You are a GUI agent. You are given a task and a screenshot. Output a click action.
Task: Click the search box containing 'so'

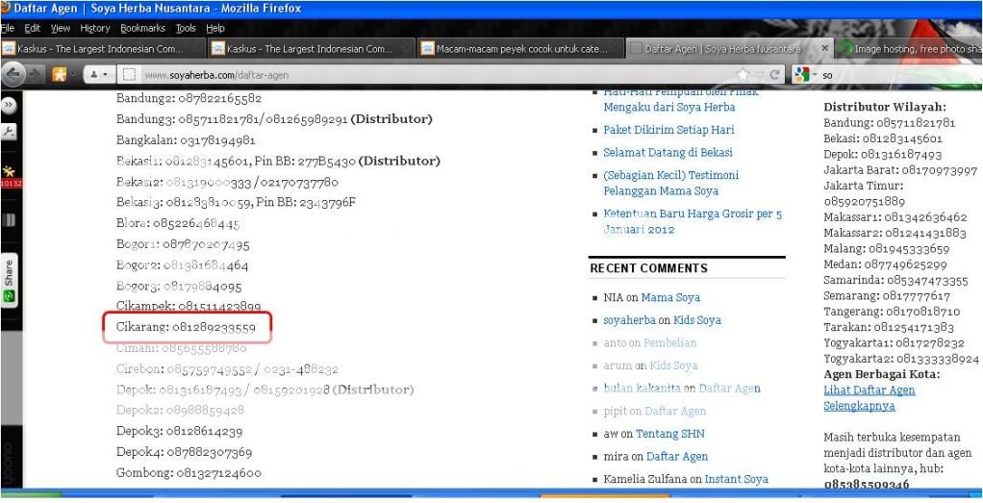tap(899, 75)
